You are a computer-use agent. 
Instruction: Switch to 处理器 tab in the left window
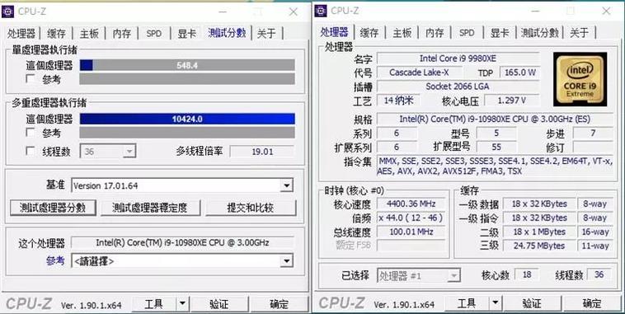coord(21,33)
